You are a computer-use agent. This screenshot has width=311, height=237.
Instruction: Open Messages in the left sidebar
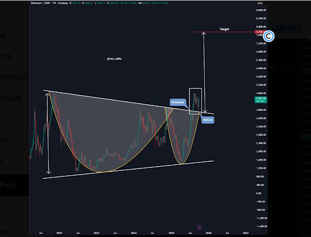[10, 98]
